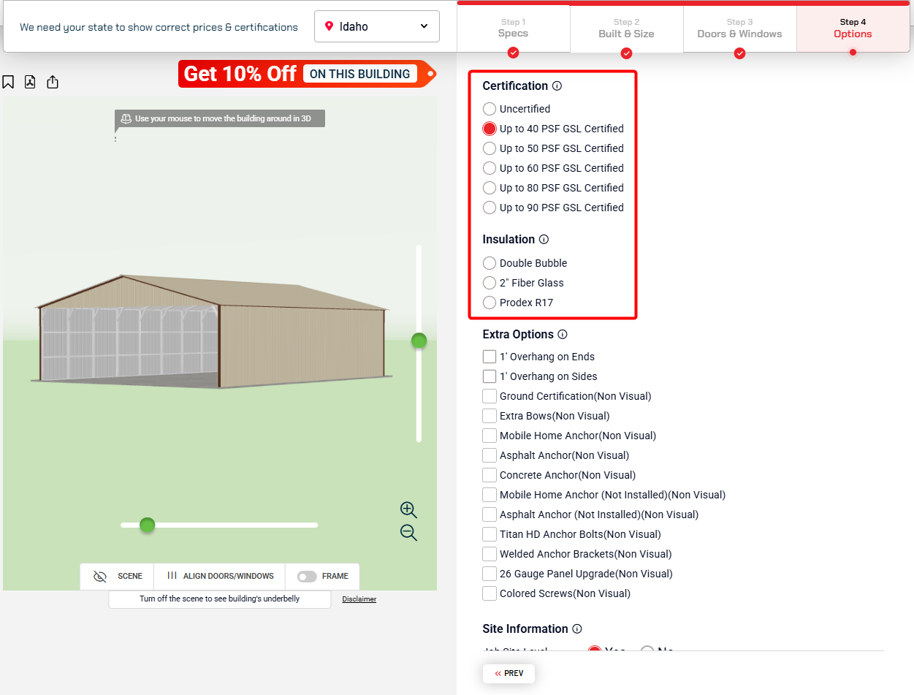Enable Welded Anchor Brackets
914x695 pixels.
click(x=490, y=554)
